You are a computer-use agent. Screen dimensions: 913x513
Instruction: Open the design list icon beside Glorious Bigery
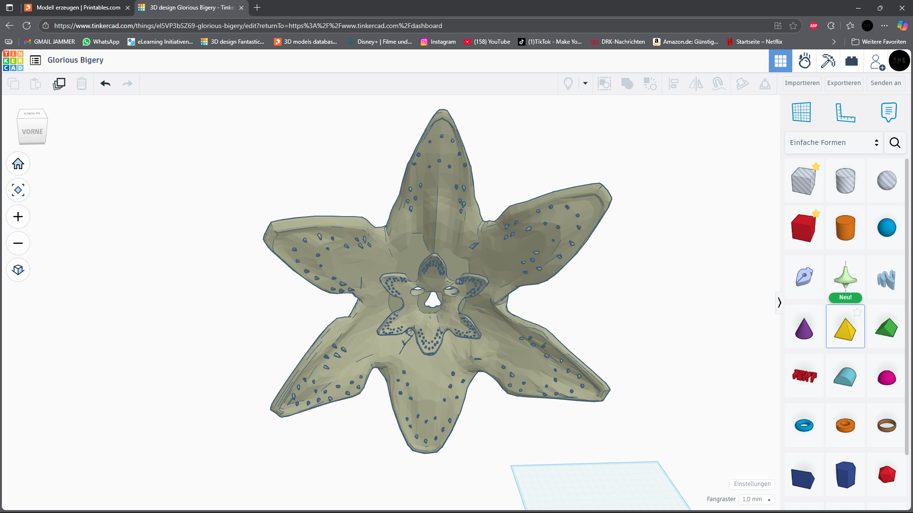coord(35,60)
